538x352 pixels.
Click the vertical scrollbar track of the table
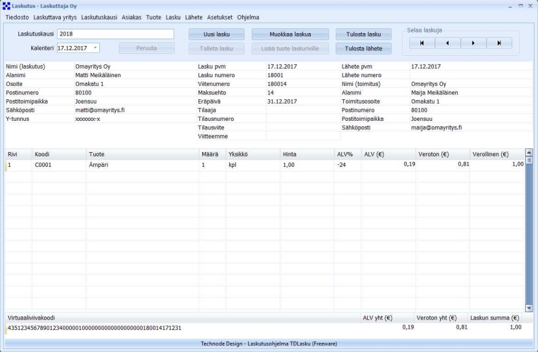pyautogui.click(x=529, y=234)
